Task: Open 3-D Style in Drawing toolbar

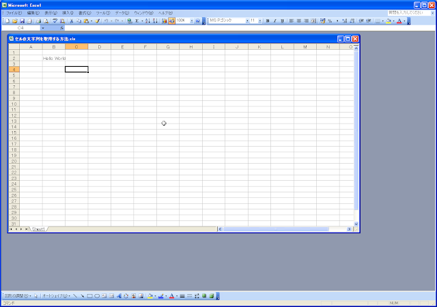Action: coord(212,296)
